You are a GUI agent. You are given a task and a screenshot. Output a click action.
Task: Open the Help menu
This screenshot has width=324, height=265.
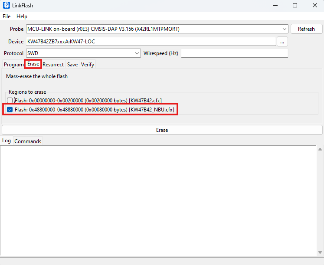tap(22, 16)
